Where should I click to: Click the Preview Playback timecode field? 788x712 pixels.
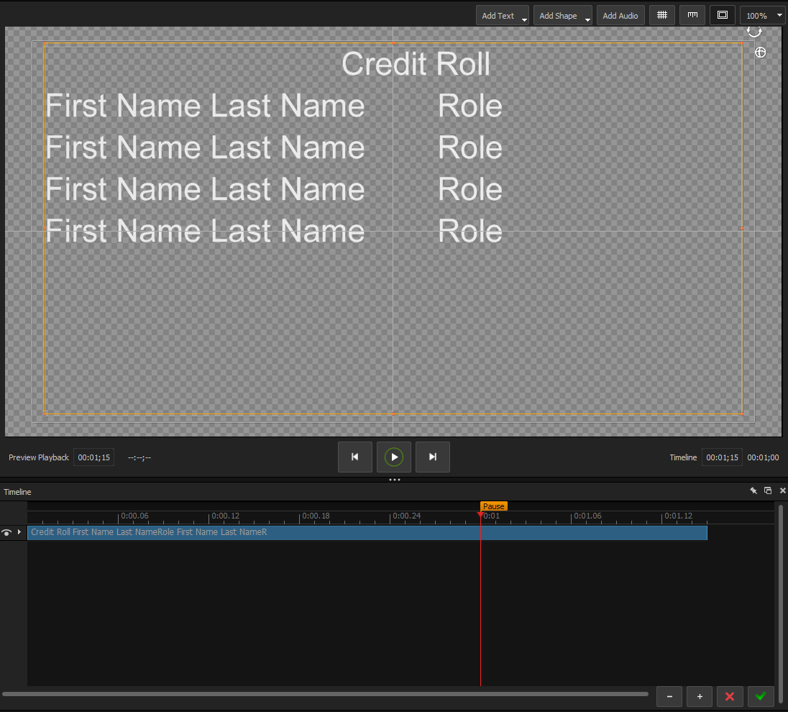(x=93, y=457)
